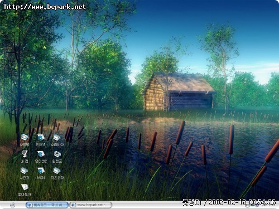
Task: Open the 소리바다 desktop shortcut
Action: coord(57,138)
